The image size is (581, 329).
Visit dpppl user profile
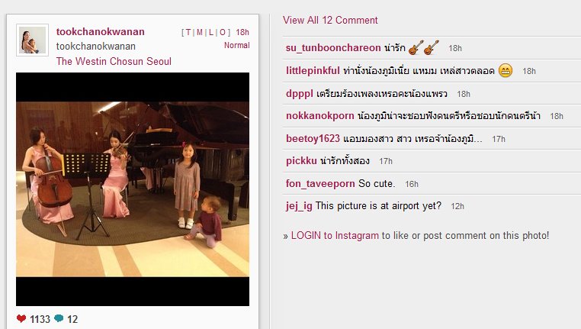click(x=300, y=93)
